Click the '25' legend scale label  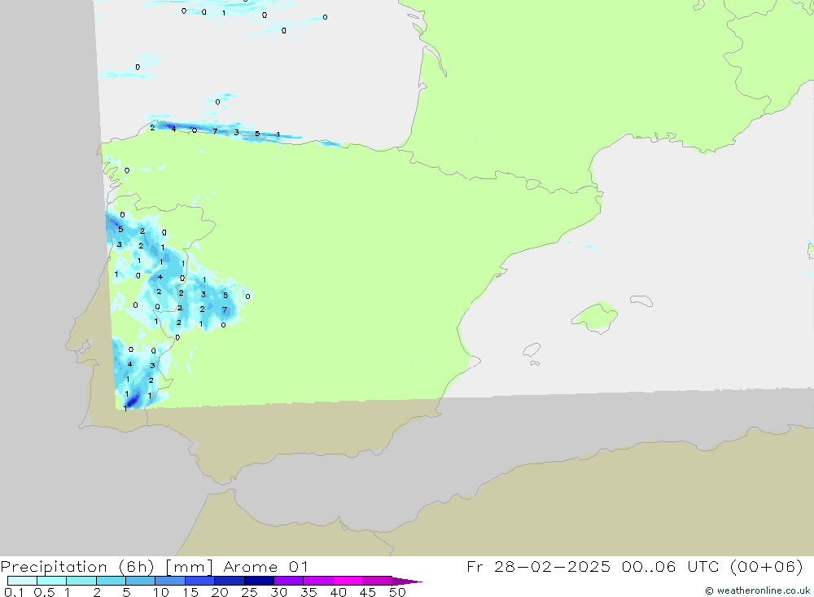click(x=249, y=592)
